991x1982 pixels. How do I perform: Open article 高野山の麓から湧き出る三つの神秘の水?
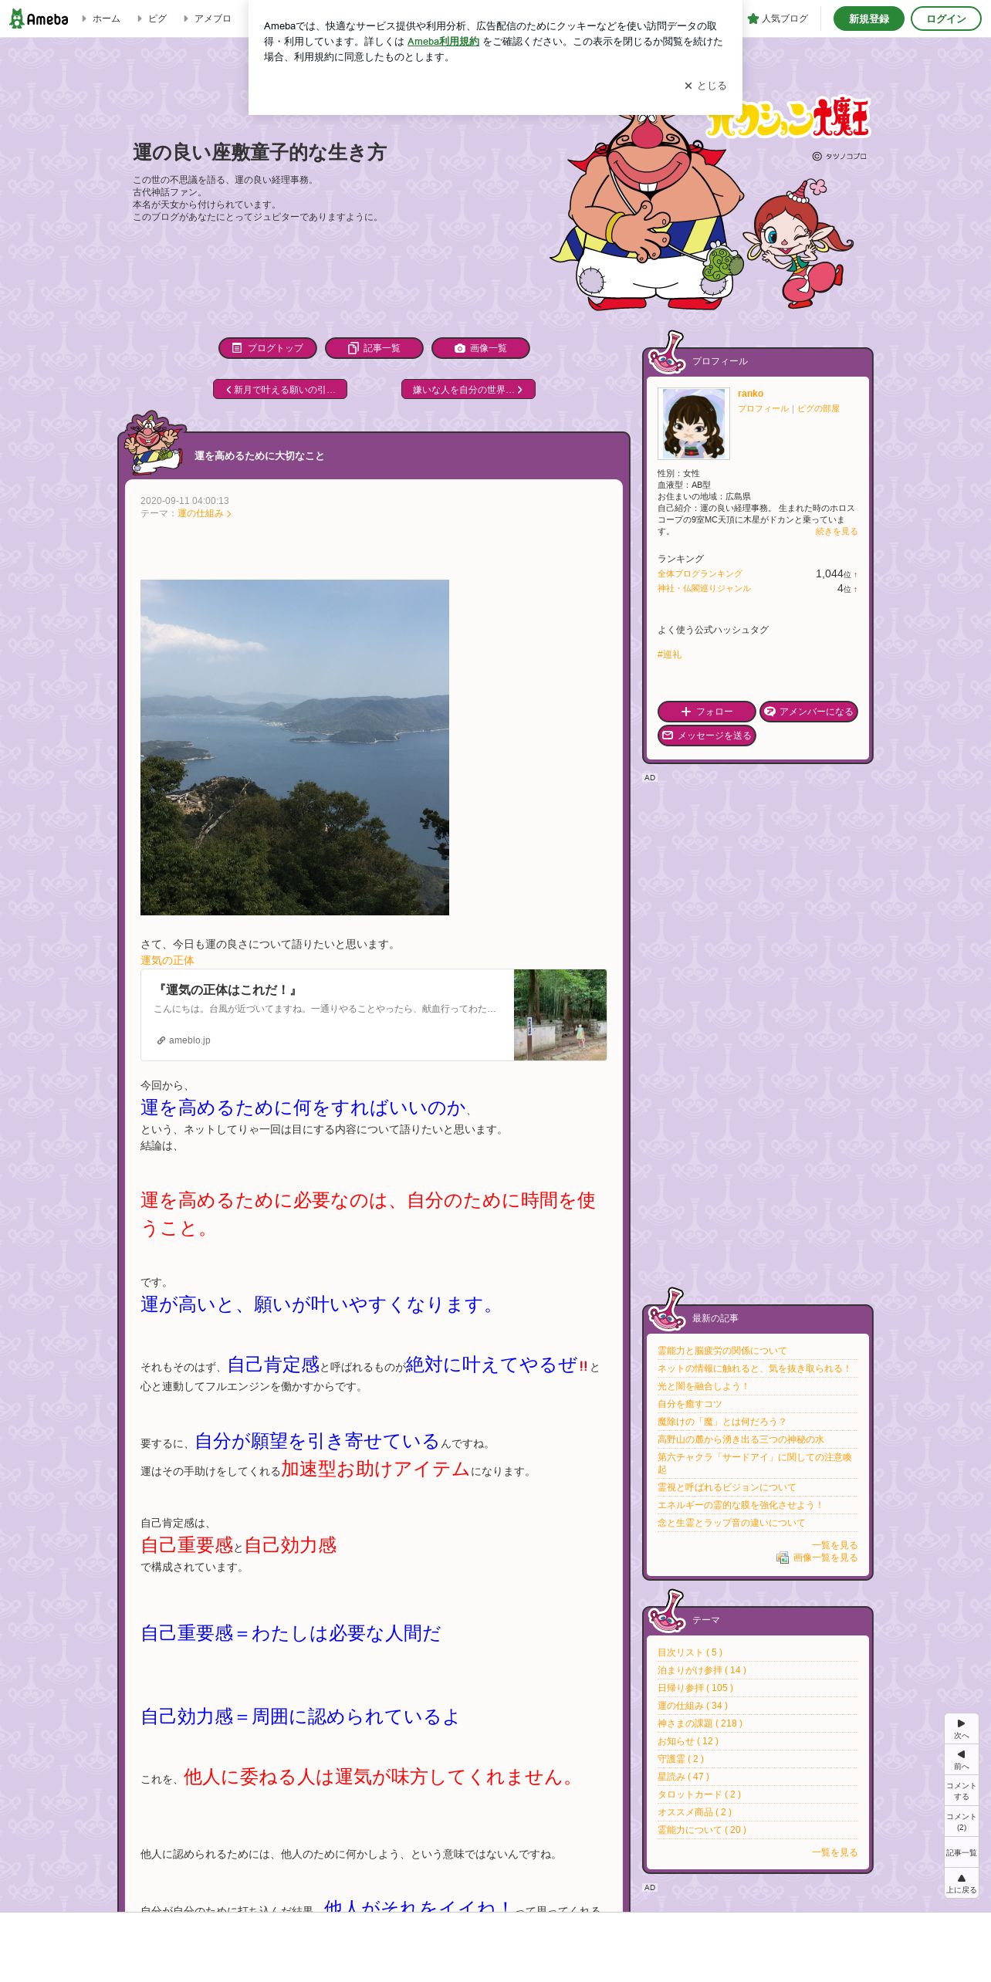click(x=740, y=1439)
